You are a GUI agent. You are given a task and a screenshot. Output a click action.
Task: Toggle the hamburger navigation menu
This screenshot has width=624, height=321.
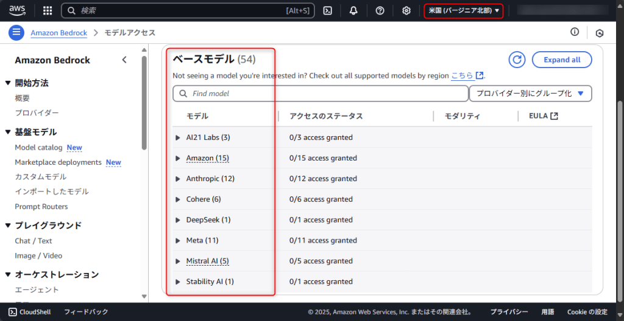coord(16,33)
